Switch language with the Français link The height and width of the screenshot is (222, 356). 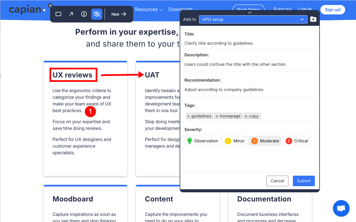[x=283, y=9]
